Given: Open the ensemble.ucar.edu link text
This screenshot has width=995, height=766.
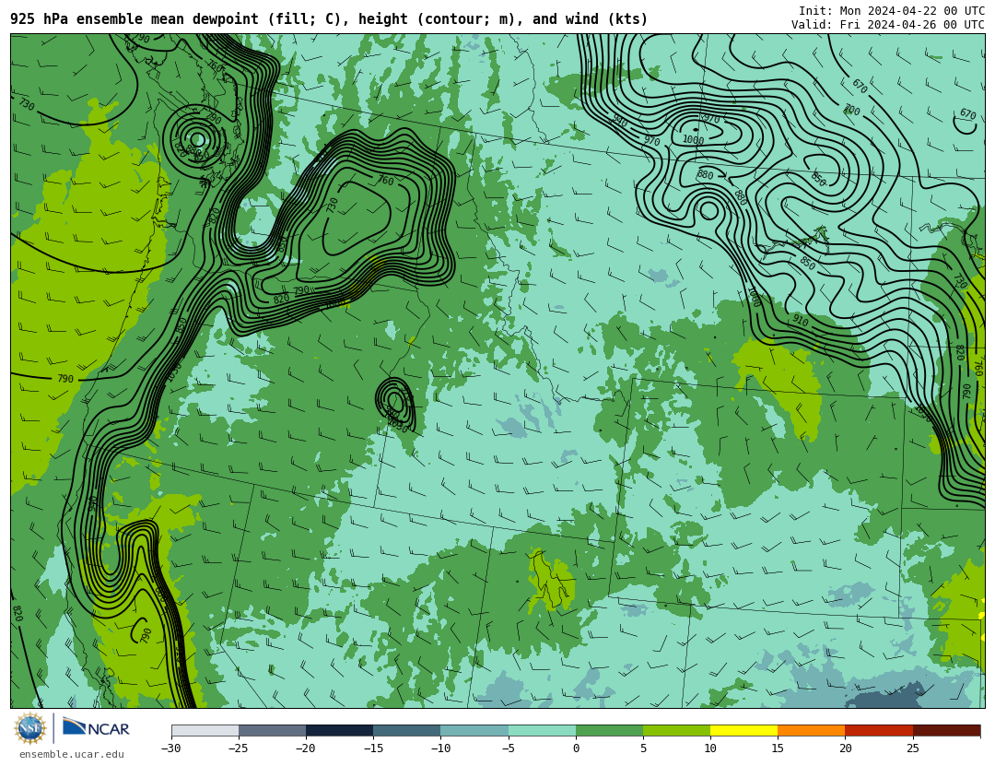Looking at the screenshot, I should point(72,755).
